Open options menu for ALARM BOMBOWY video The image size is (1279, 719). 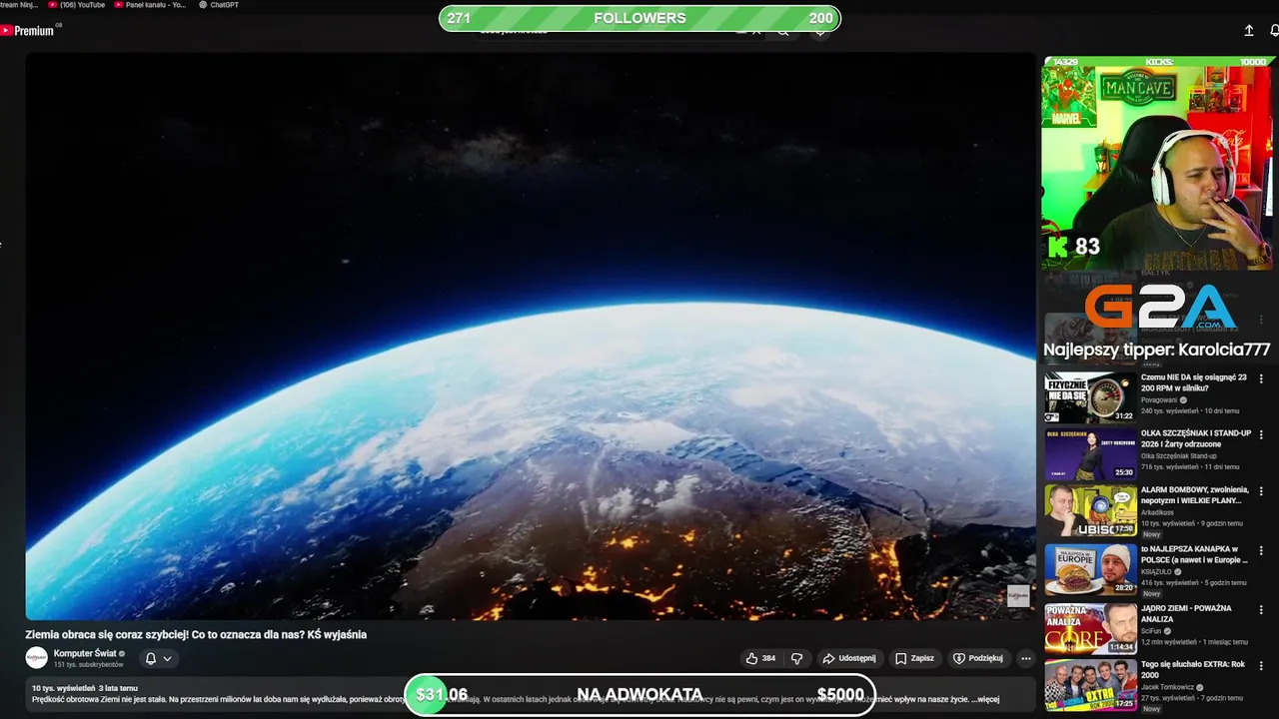point(1261,492)
